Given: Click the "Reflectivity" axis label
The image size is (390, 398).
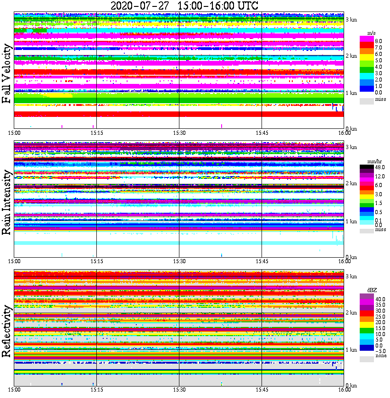Looking at the screenshot, I should coord(6,331).
